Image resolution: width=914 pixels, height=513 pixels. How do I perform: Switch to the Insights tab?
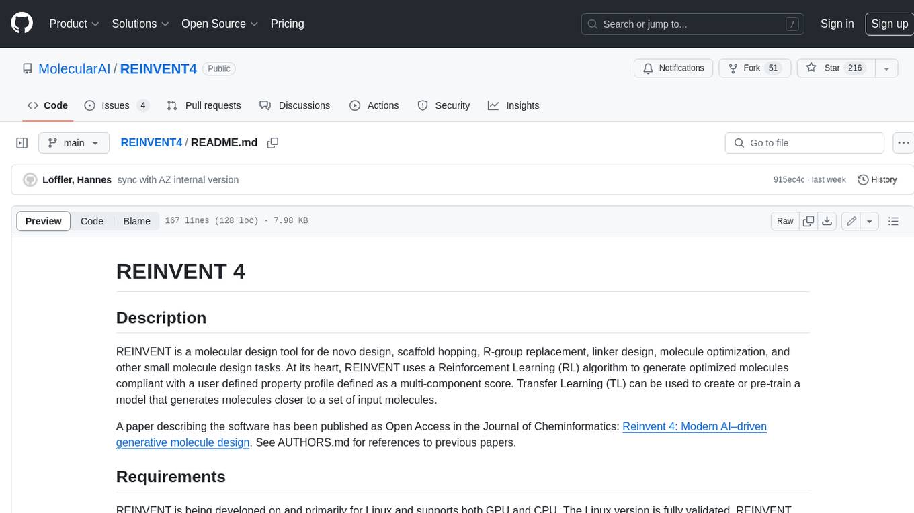[513, 105]
